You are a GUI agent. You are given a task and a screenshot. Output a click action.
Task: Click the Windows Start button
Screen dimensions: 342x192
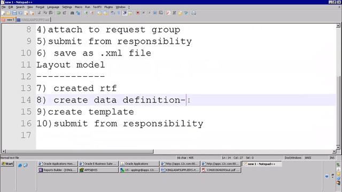(7, 164)
